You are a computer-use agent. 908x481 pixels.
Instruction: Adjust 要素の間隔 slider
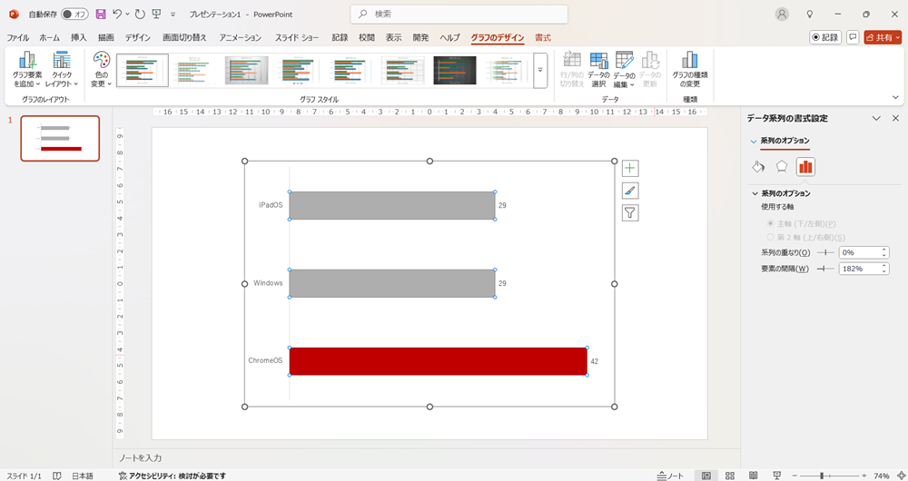click(x=825, y=270)
